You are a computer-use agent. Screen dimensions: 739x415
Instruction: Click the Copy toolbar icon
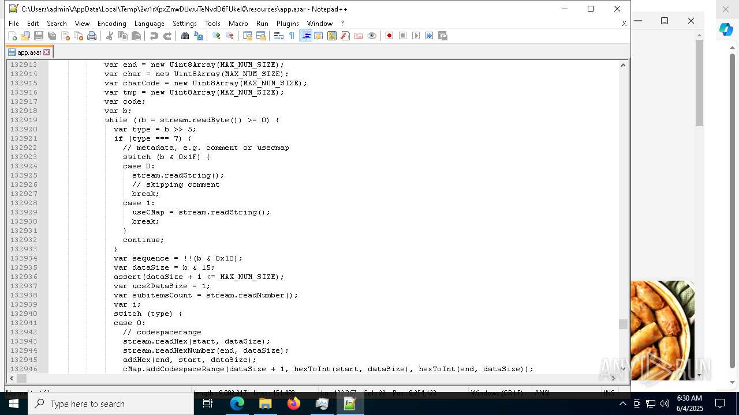123,36
